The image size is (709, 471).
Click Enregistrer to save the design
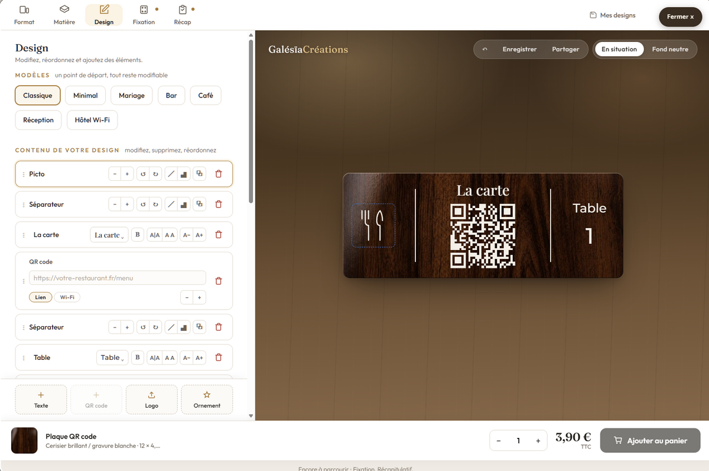519,49
